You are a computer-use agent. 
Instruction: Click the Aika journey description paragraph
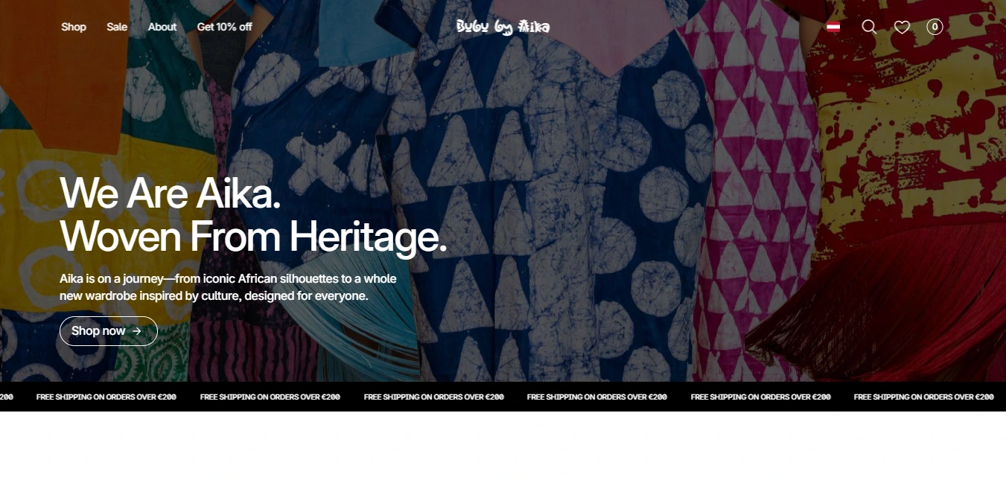click(x=228, y=287)
